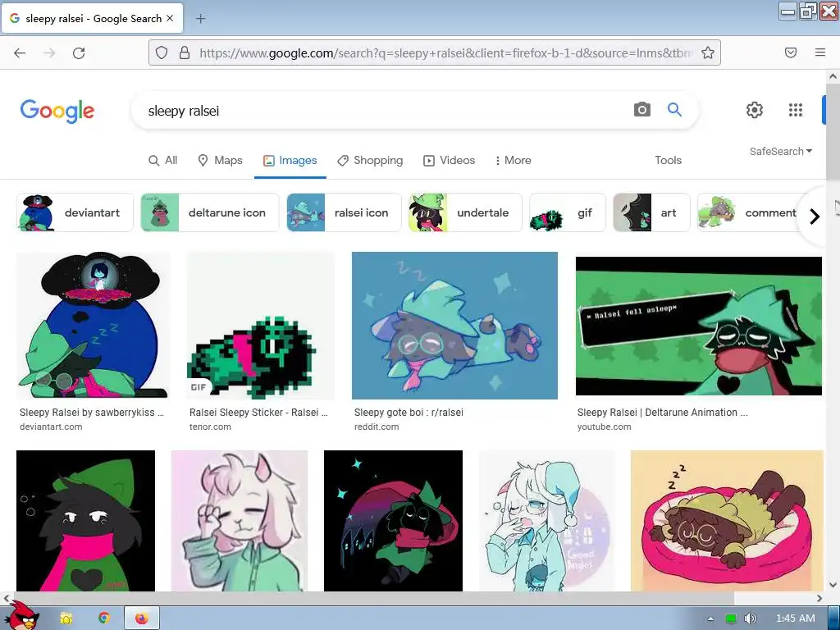Screen dimensions: 840x630
Task: View site security padlock info
Action: tap(185, 52)
